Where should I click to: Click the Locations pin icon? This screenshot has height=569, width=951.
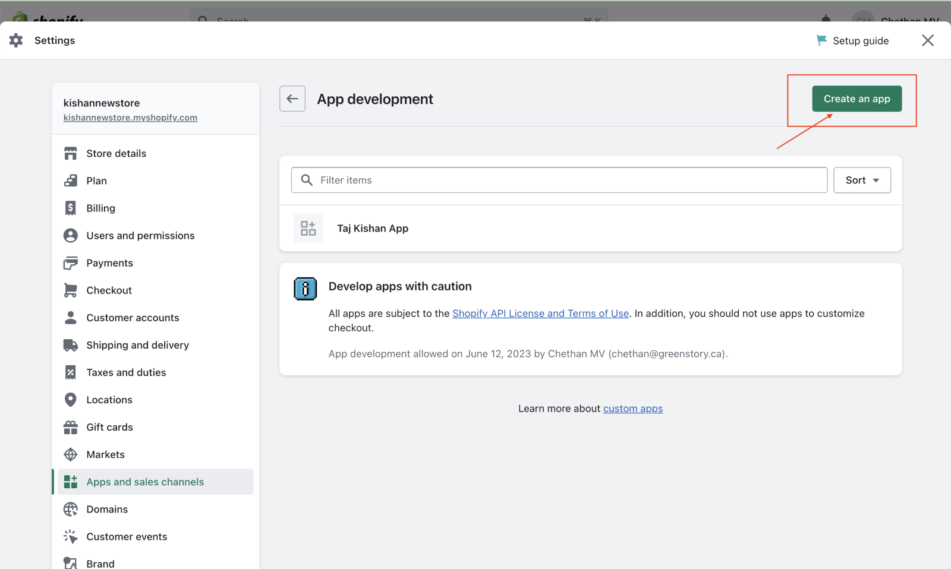[71, 400]
